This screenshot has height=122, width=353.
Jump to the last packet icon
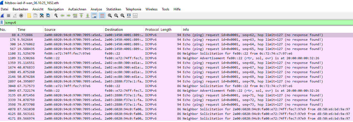tap(88, 16)
